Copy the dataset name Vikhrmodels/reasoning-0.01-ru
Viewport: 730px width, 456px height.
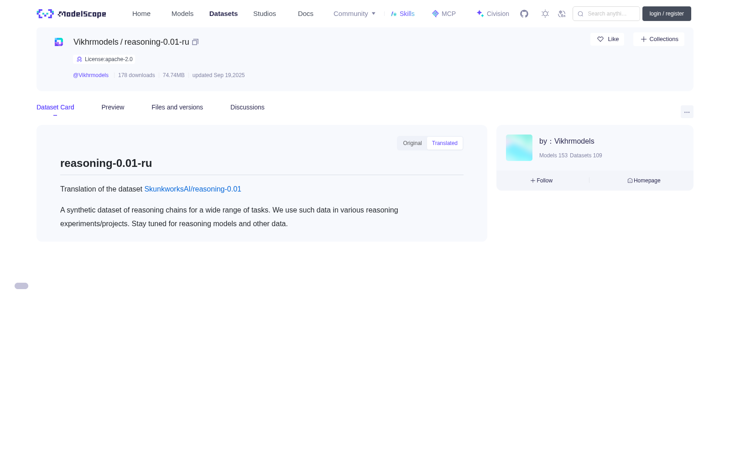coord(195,42)
